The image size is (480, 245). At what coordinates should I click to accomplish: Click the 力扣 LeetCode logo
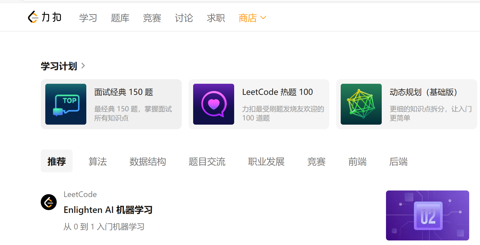tap(45, 17)
